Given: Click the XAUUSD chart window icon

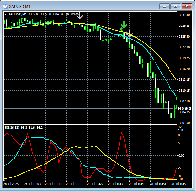Looking at the screenshot, I should pos(5,6).
